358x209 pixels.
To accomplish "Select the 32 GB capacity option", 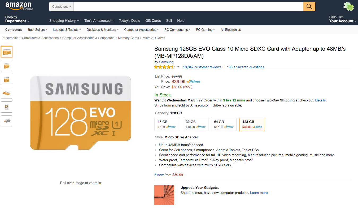I will 195,124.
